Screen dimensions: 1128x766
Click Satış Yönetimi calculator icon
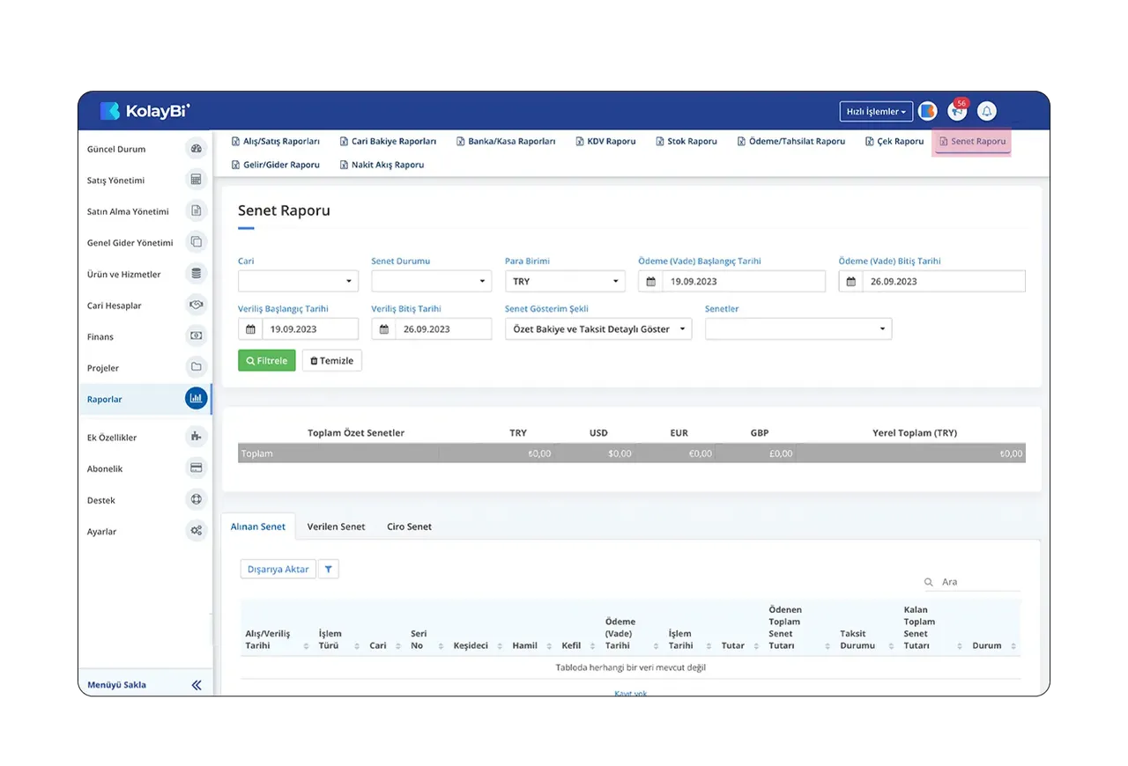click(x=196, y=180)
